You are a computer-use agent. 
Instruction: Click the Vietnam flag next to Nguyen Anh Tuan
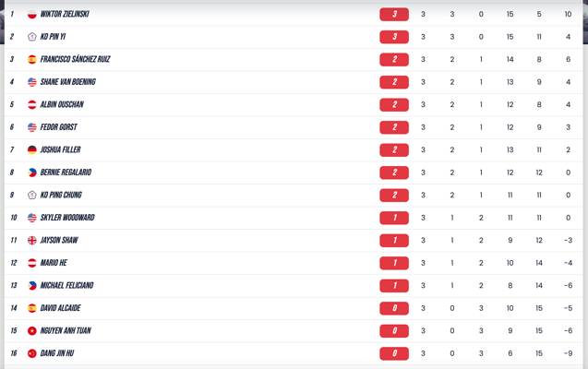pyautogui.click(x=32, y=331)
